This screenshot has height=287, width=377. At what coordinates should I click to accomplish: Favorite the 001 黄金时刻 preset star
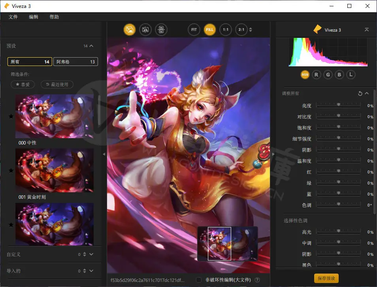click(x=11, y=171)
